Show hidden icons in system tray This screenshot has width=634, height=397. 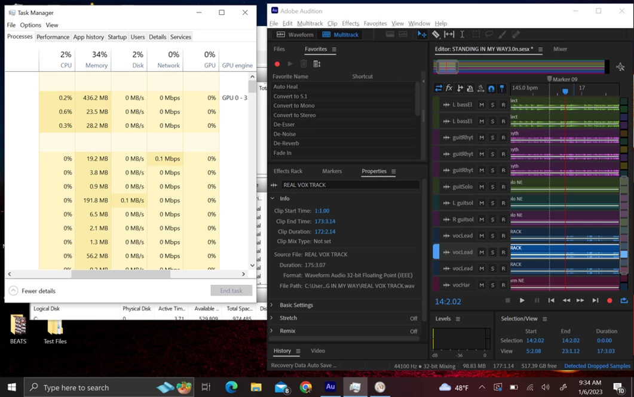point(482,387)
